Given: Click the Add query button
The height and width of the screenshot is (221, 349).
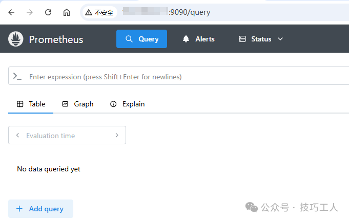Looking at the screenshot, I should point(40,209).
